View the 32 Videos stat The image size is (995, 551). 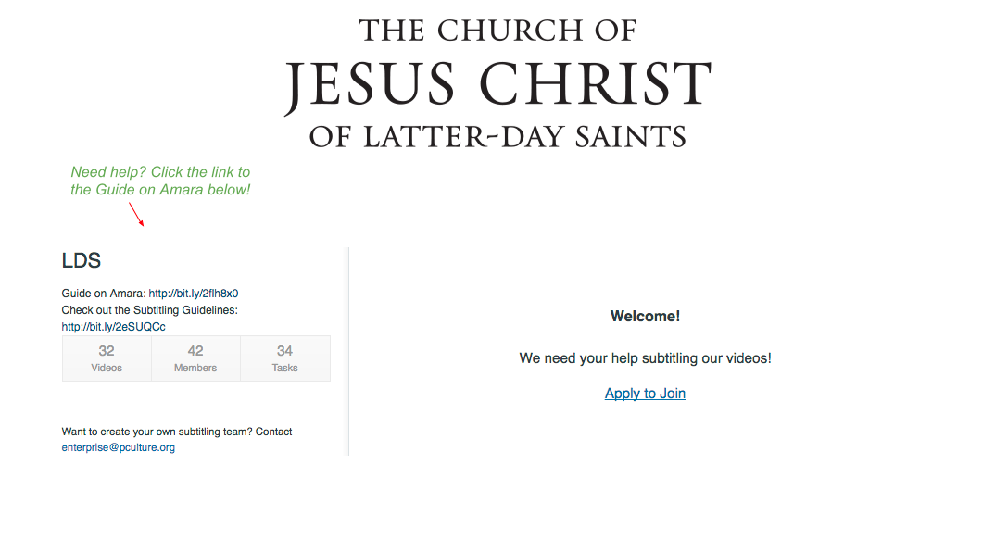pyautogui.click(x=107, y=359)
